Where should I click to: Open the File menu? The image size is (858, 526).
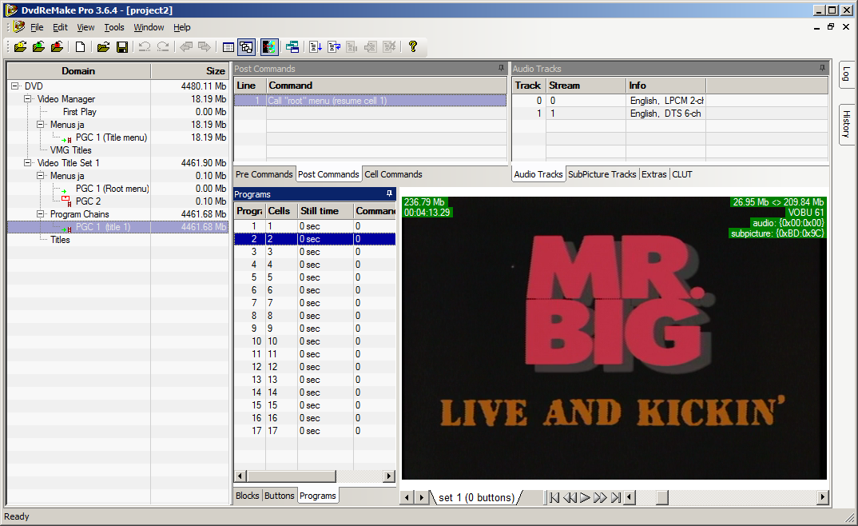[37, 27]
